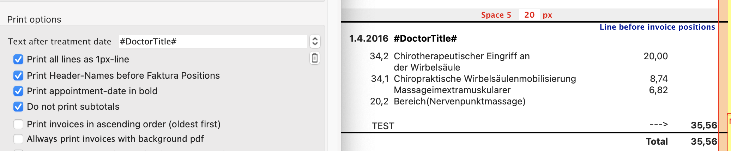
Task: Disable Print appointment-date in bold
Action: tap(18, 91)
